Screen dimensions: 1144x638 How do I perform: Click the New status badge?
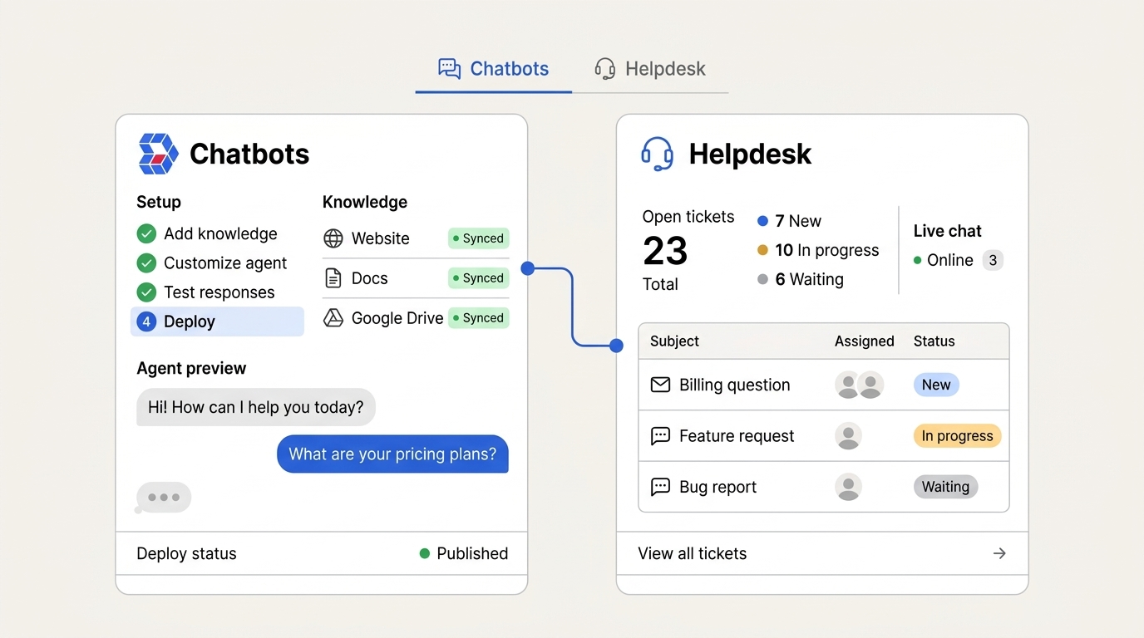click(936, 385)
